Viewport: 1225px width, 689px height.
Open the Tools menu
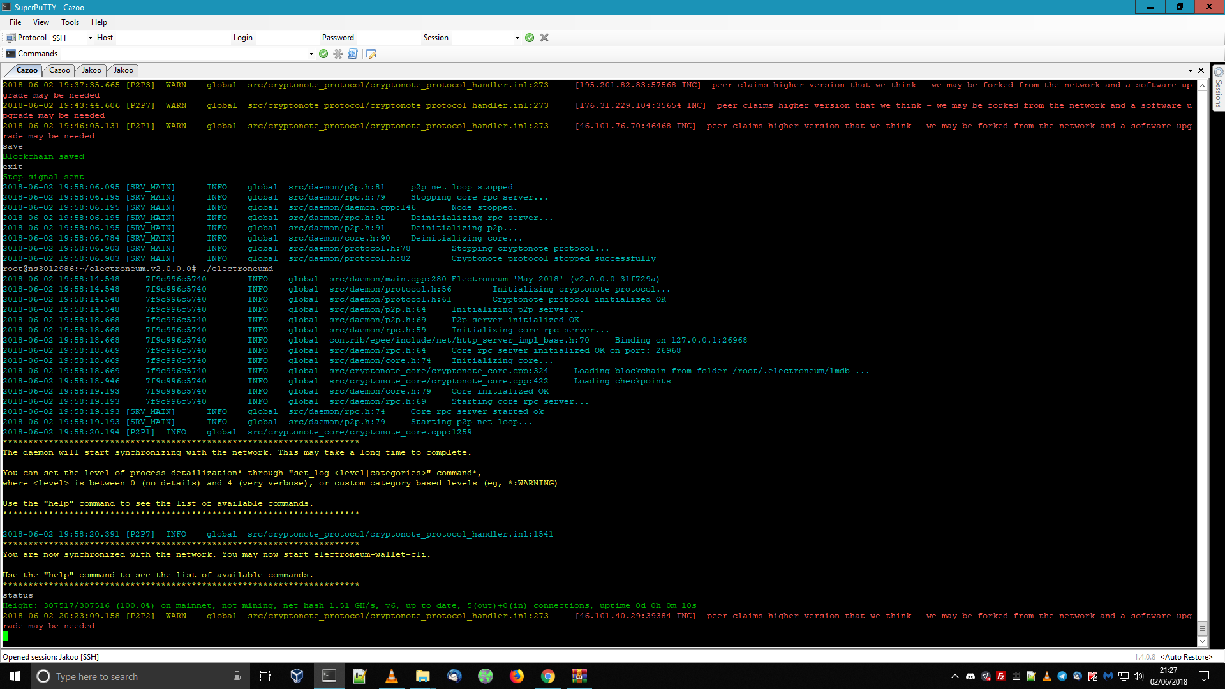[70, 22]
